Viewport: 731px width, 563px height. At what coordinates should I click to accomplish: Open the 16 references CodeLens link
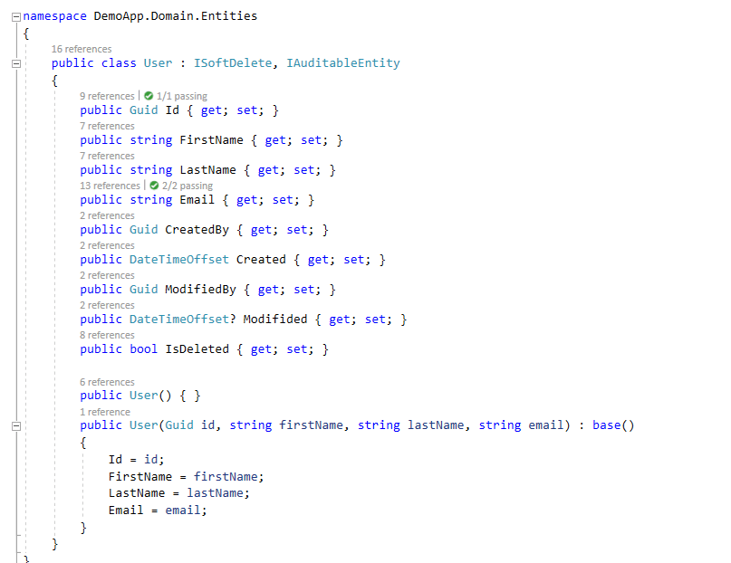[82, 49]
